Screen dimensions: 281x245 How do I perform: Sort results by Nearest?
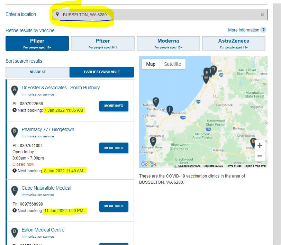(x=38, y=72)
